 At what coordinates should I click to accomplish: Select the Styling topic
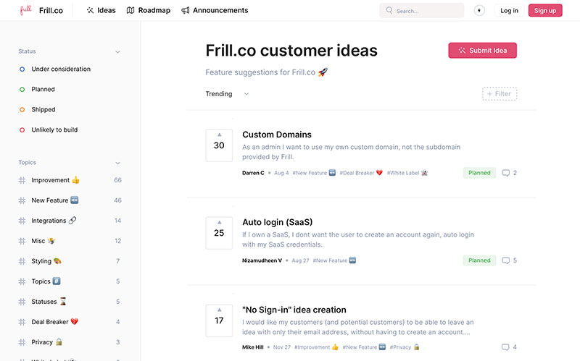click(70, 261)
